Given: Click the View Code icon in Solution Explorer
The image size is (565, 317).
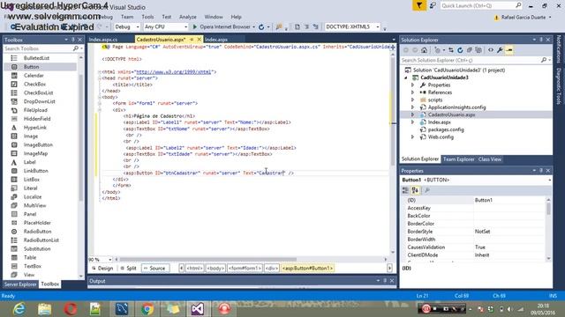Looking at the screenshot, I should [x=491, y=50].
